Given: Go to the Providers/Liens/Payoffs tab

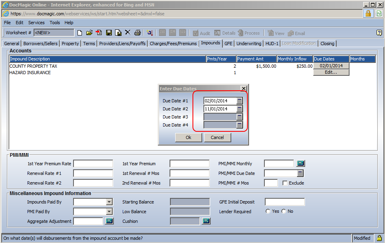Looking at the screenshot, I should click(122, 44).
